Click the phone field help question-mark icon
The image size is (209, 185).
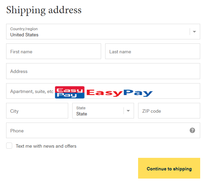(x=192, y=130)
